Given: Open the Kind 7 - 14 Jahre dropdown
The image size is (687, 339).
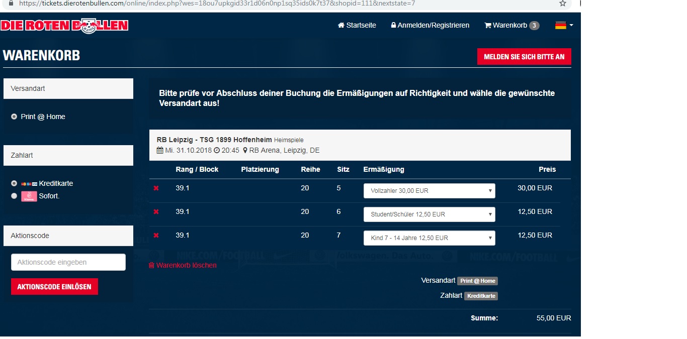Looking at the screenshot, I should pyautogui.click(x=429, y=238).
